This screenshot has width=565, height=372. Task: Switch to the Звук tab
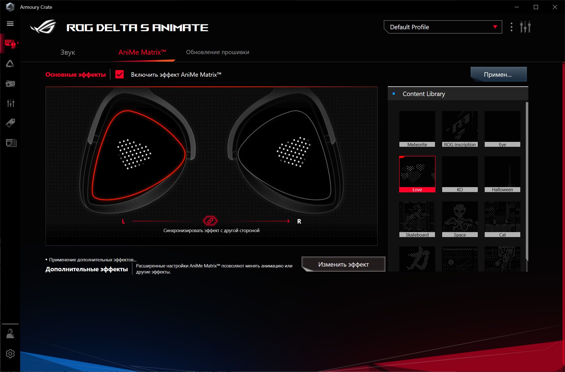(x=68, y=52)
